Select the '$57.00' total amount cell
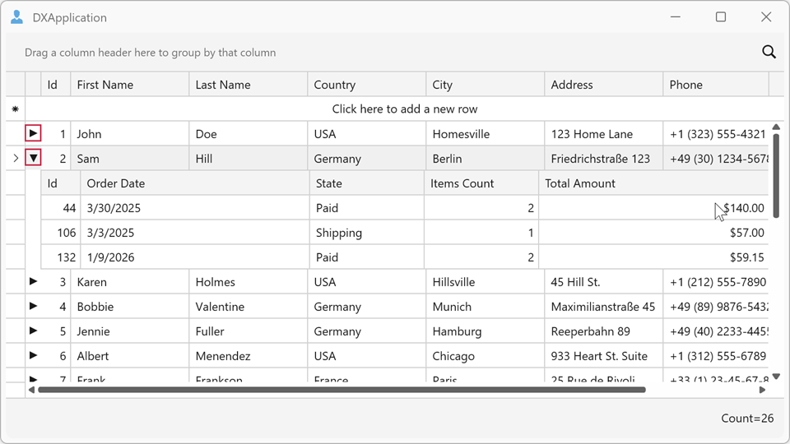The image size is (790, 444). [653, 233]
